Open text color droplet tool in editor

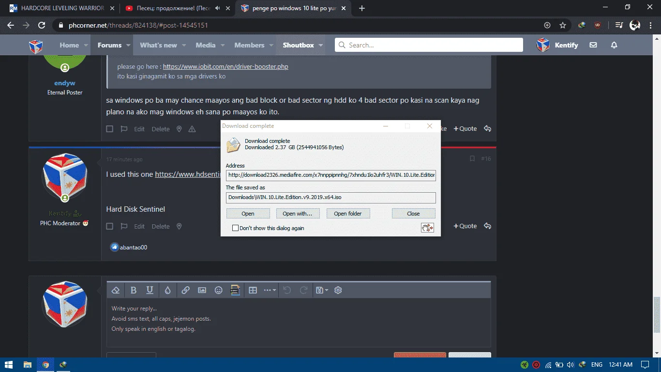click(x=167, y=290)
